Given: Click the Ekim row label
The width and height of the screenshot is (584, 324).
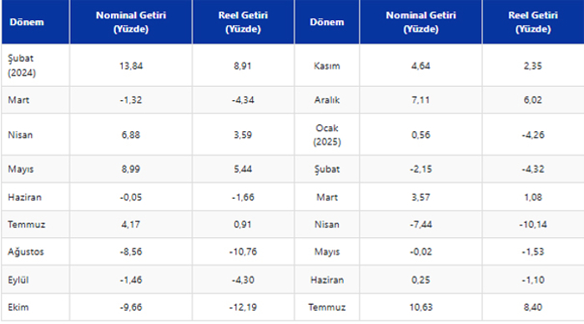Looking at the screenshot, I should (18, 307).
